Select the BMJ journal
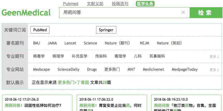 [x=36, y=43]
